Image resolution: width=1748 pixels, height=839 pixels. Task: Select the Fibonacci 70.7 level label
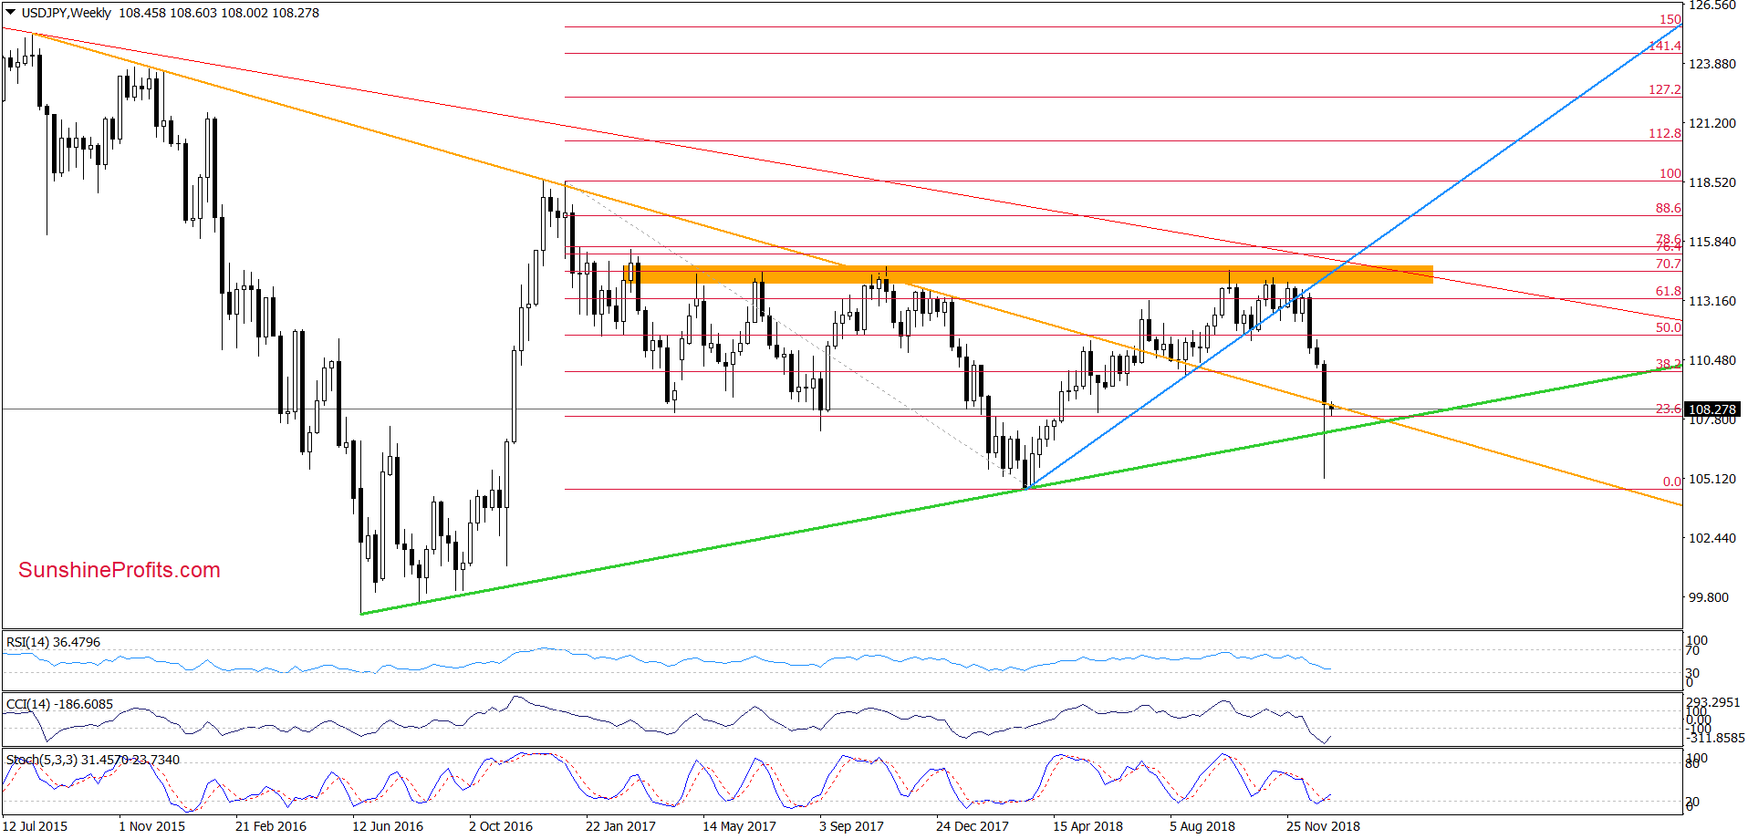(1669, 264)
